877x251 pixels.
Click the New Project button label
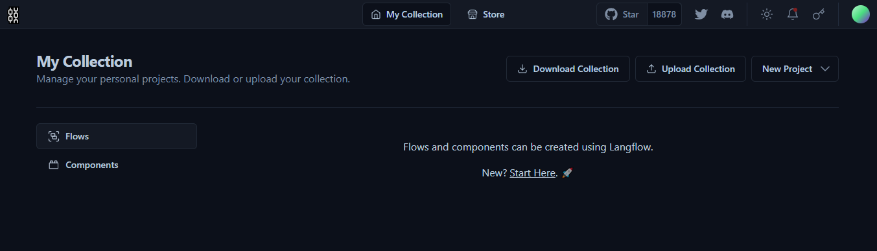point(787,69)
